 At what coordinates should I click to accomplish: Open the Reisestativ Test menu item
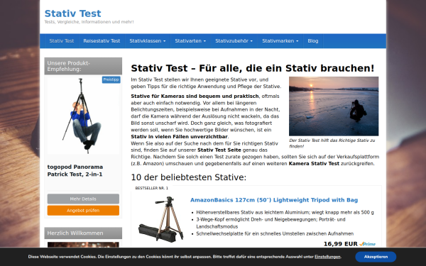tap(102, 41)
